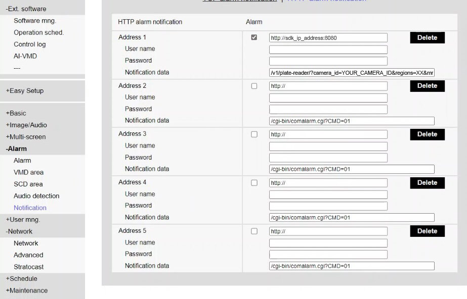Click Address 4 Password field
467x299 pixels.
coord(328,206)
